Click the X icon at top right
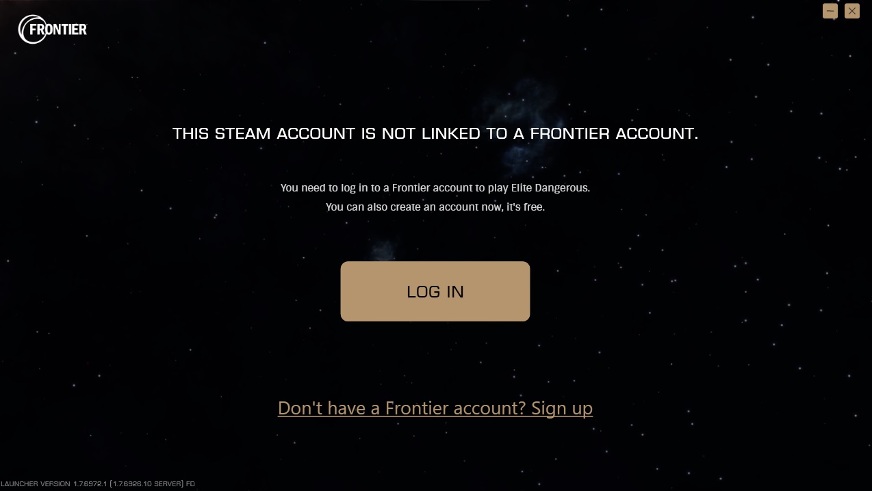The image size is (872, 491). 852,11
